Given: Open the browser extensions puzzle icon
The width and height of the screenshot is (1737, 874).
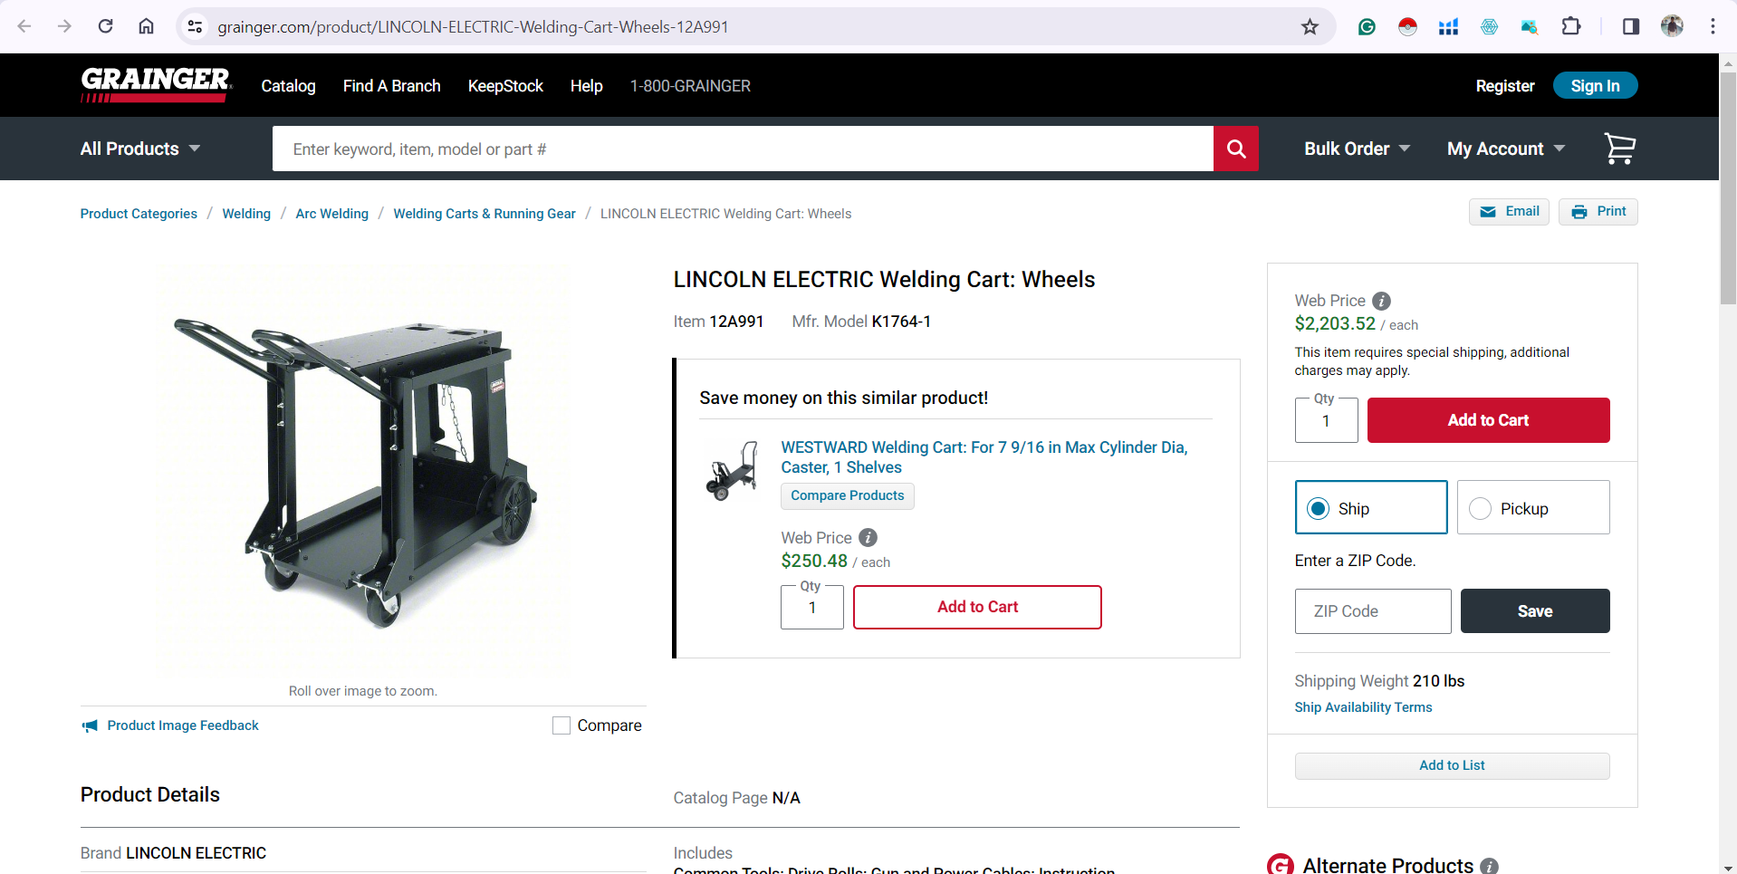Looking at the screenshot, I should tap(1571, 26).
